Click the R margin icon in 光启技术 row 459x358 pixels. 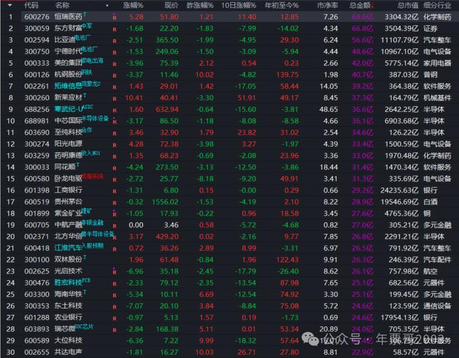(x=115, y=272)
